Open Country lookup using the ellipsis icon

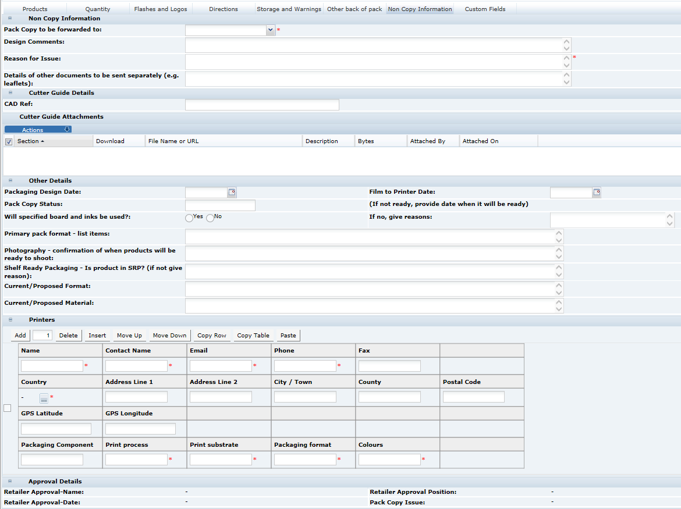44,398
